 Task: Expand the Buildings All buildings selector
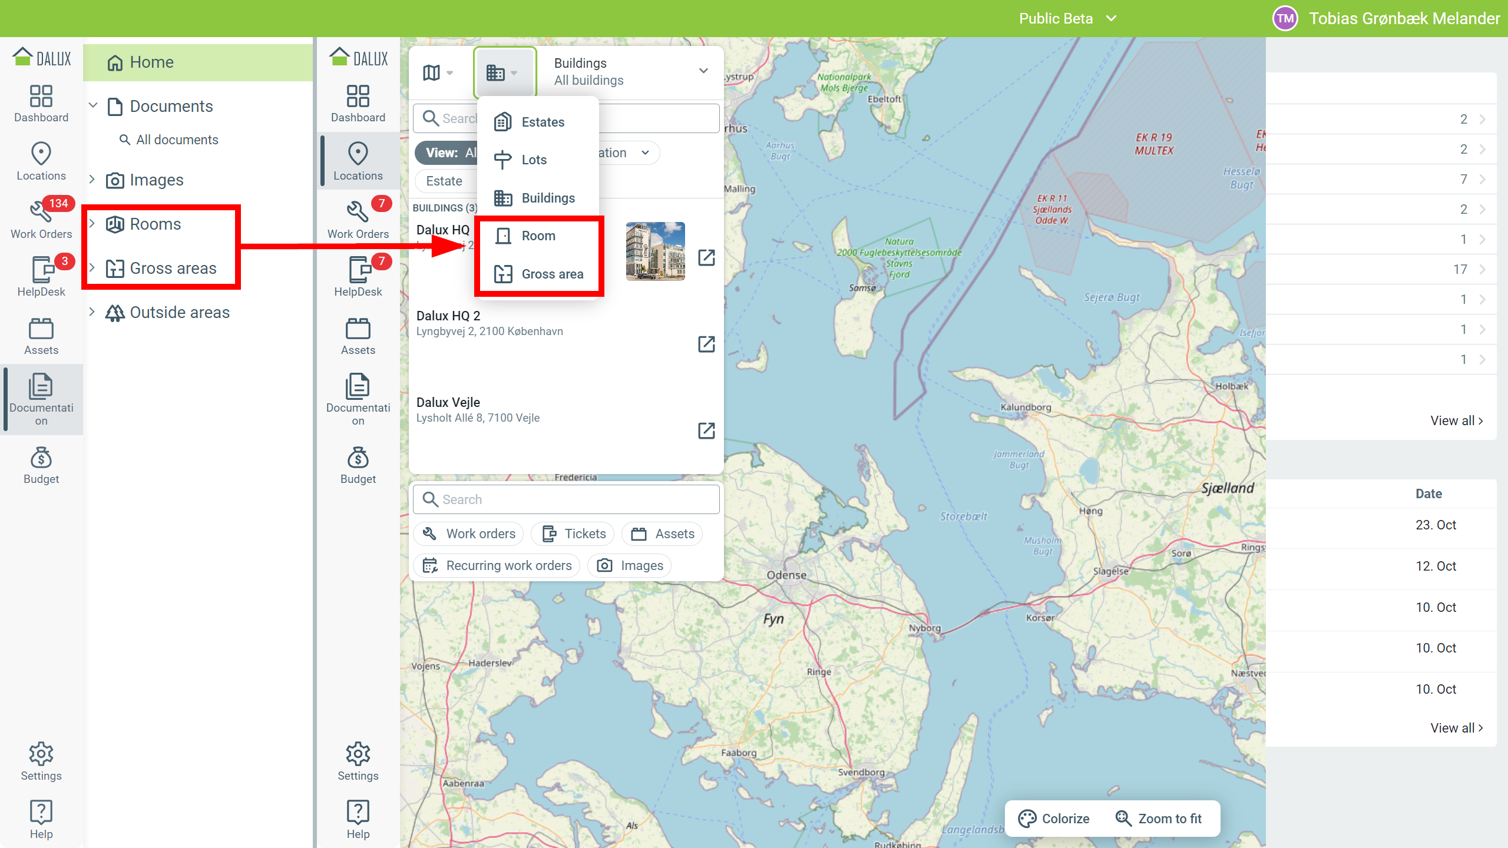(630, 71)
